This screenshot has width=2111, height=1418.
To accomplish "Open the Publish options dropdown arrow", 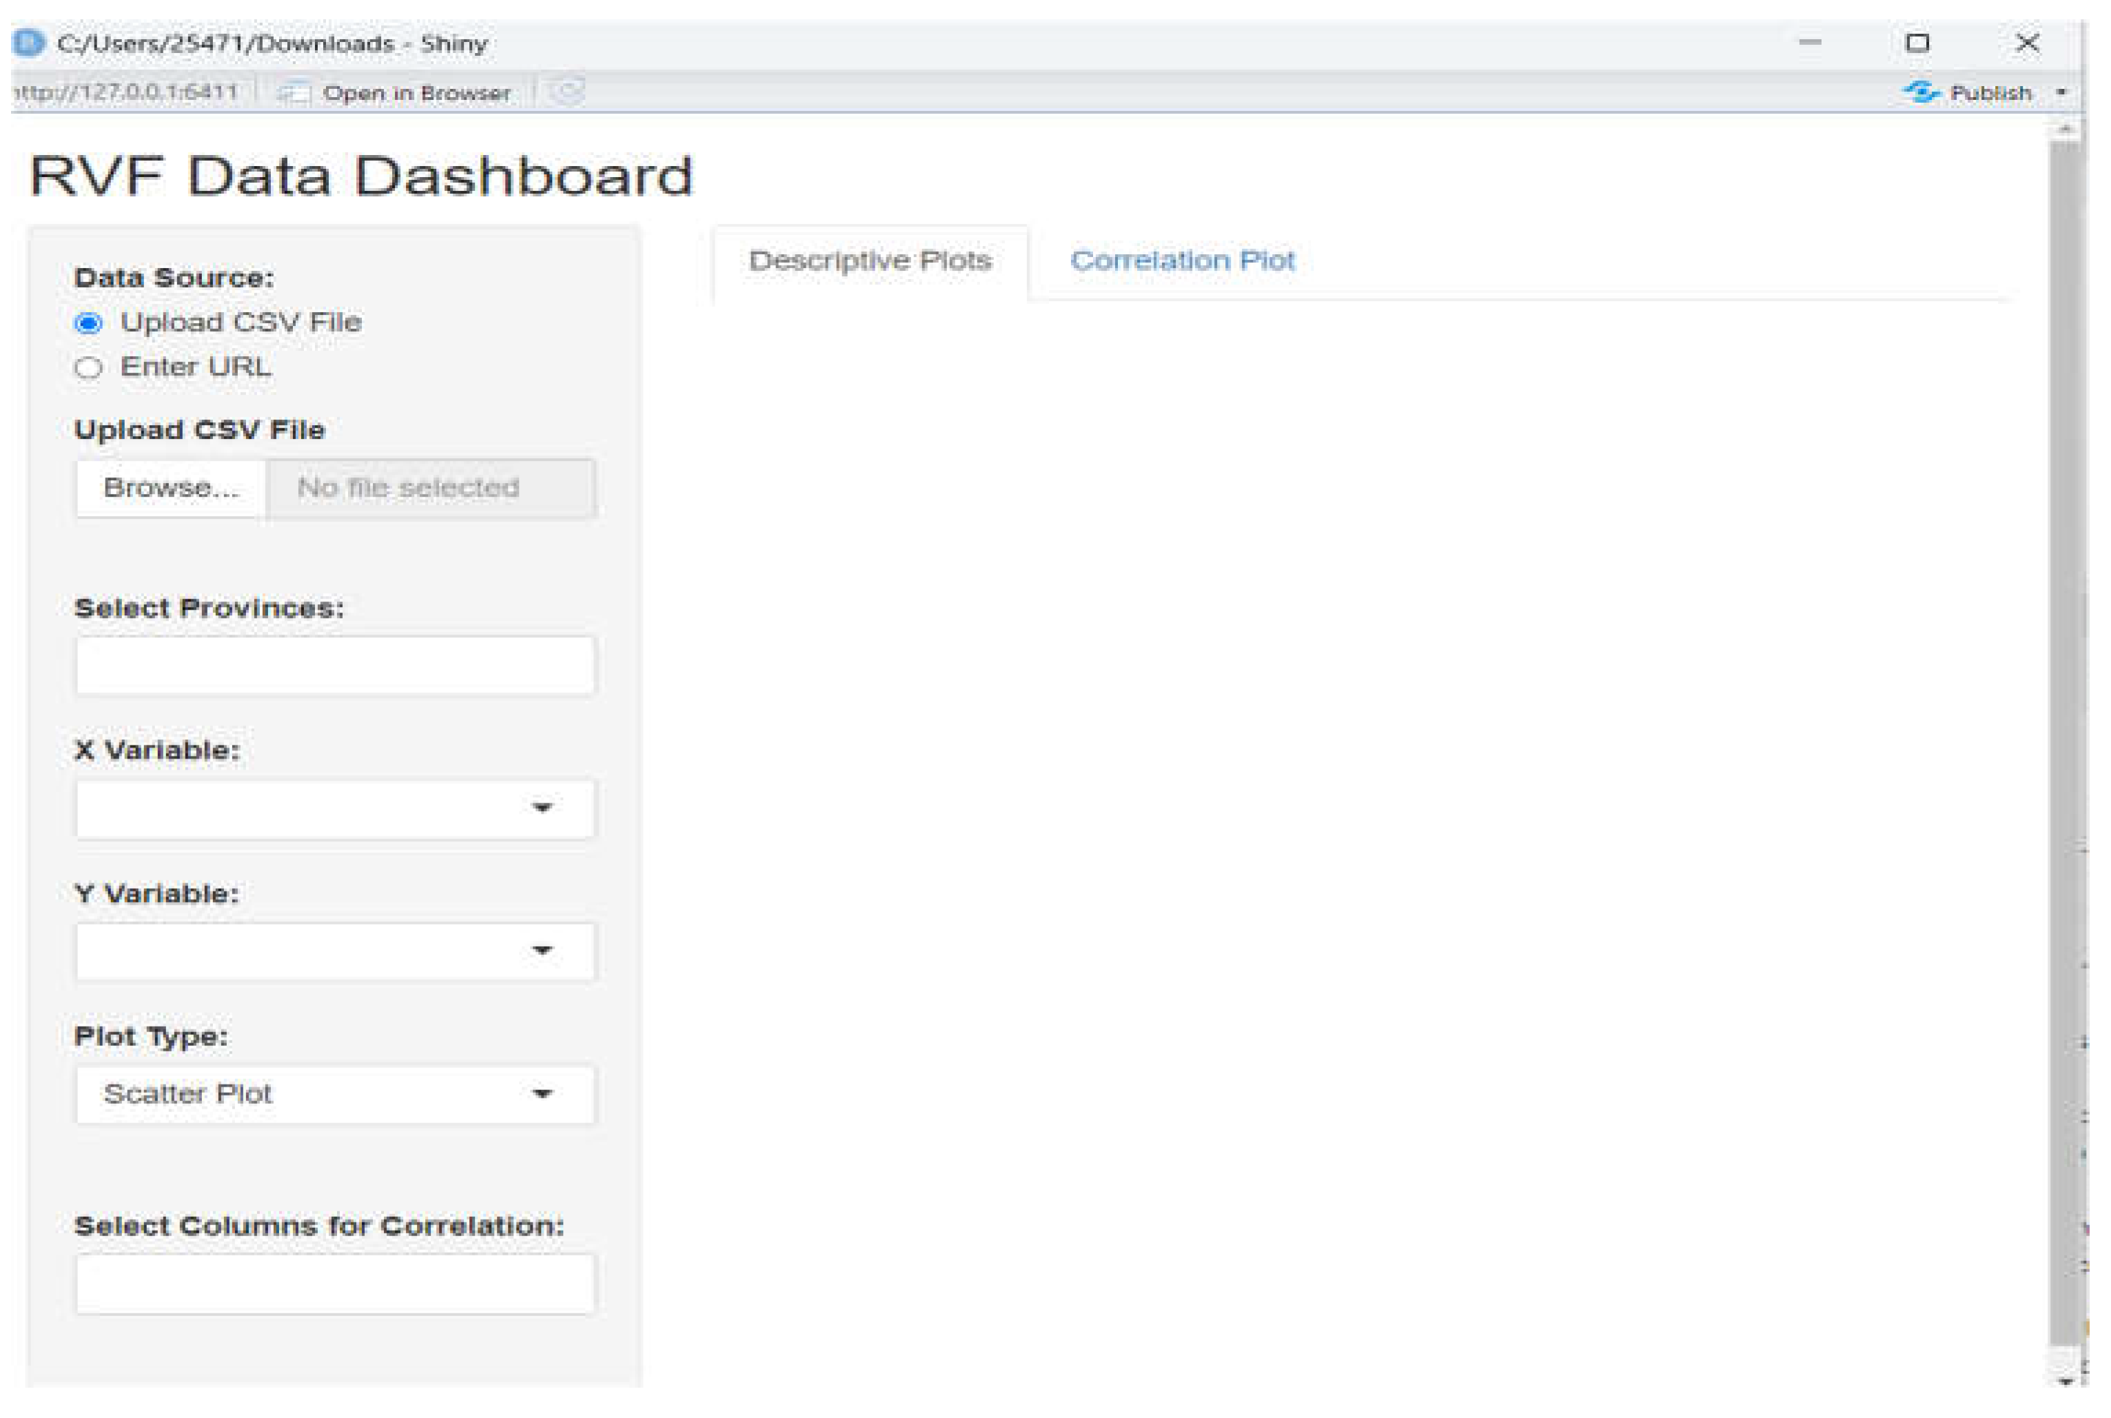I will (2061, 92).
